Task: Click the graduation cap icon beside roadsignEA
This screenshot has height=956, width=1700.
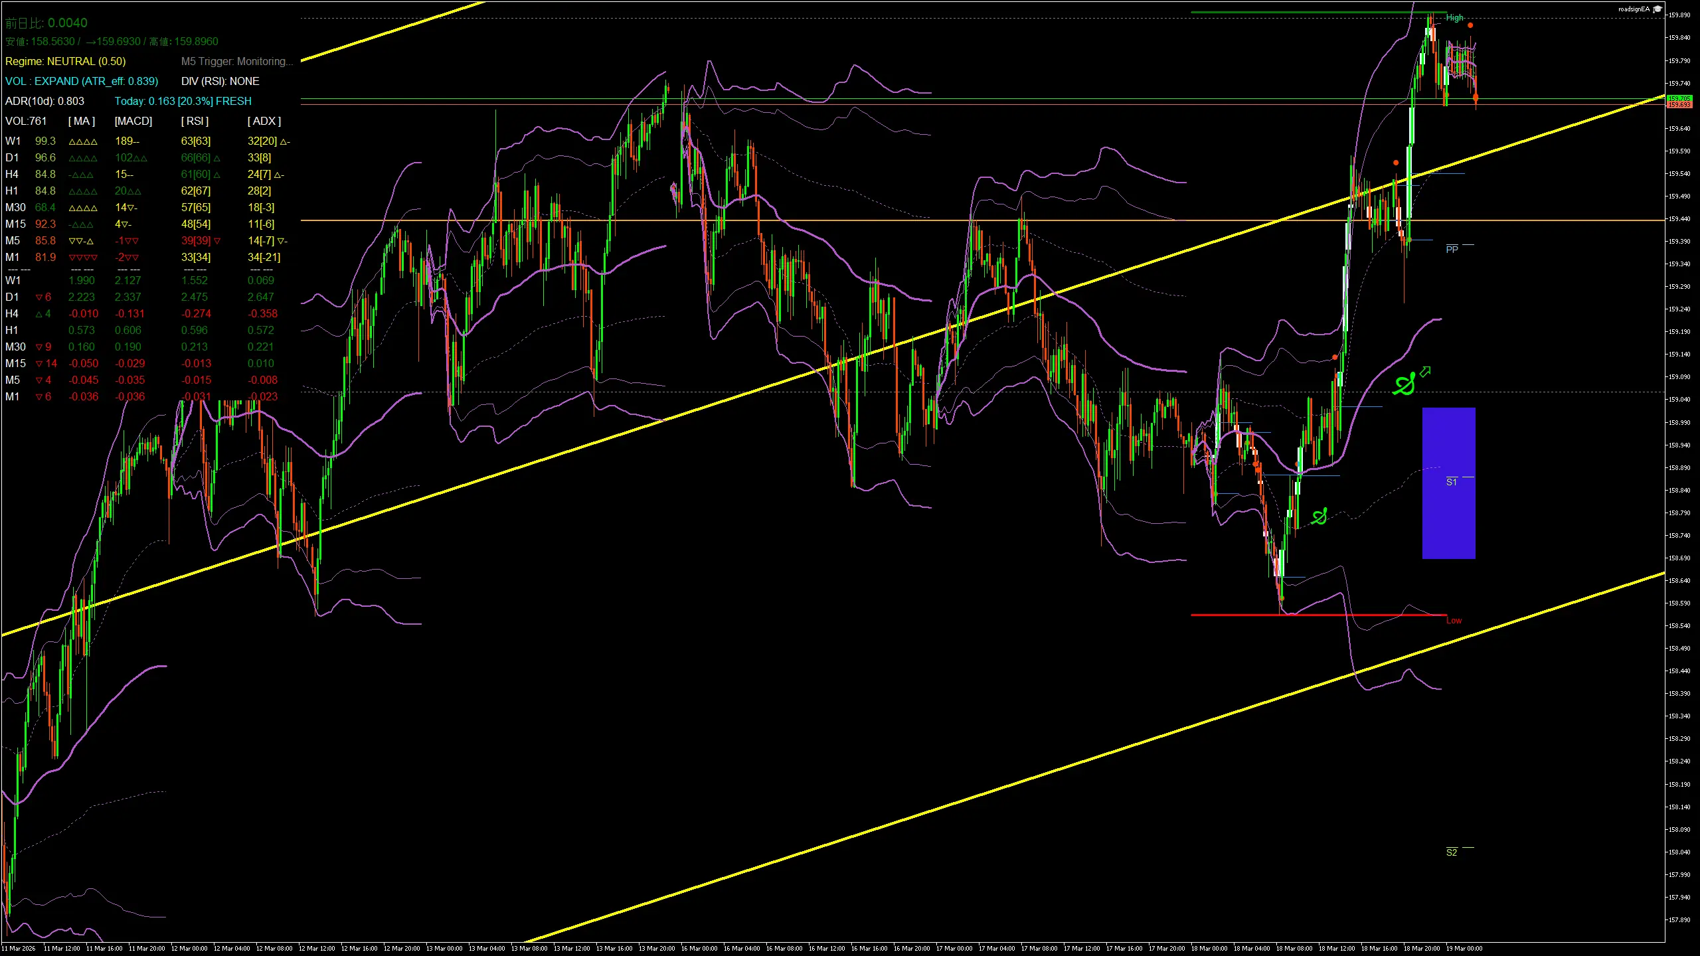Action: [1656, 9]
